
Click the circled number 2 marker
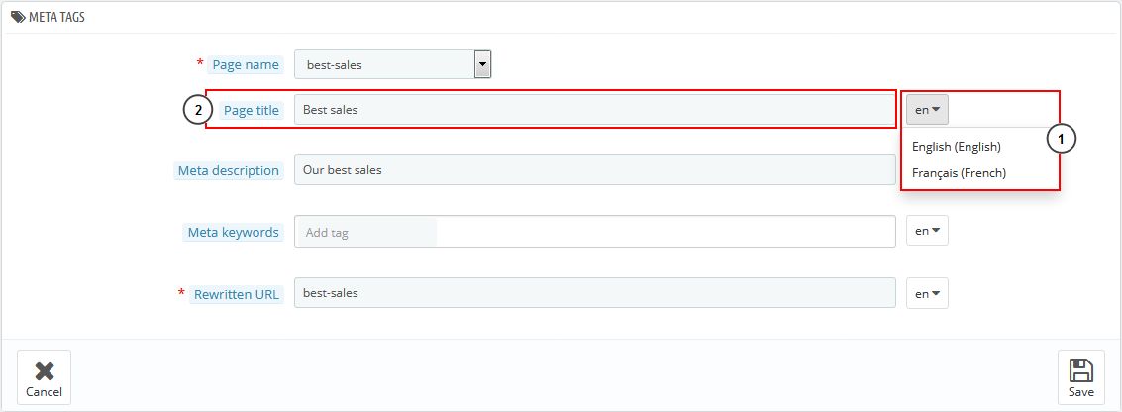tap(198, 110)
